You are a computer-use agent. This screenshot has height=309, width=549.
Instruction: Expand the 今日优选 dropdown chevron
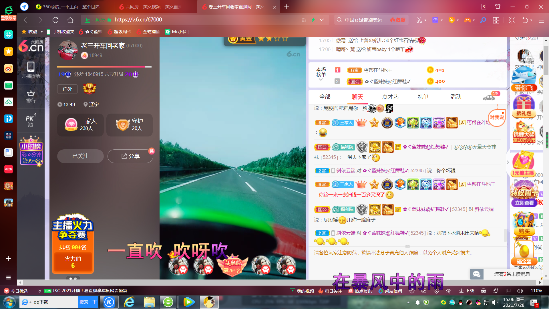pos(40,291)
